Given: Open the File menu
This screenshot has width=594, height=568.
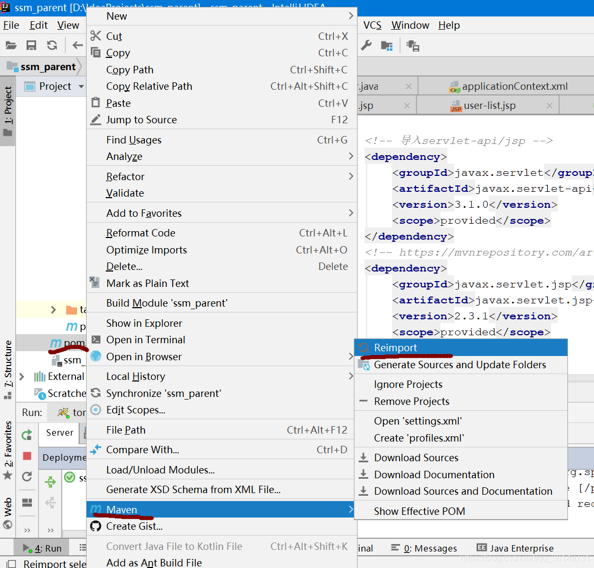Looking at the screenshot, I should tap(11, 26).
